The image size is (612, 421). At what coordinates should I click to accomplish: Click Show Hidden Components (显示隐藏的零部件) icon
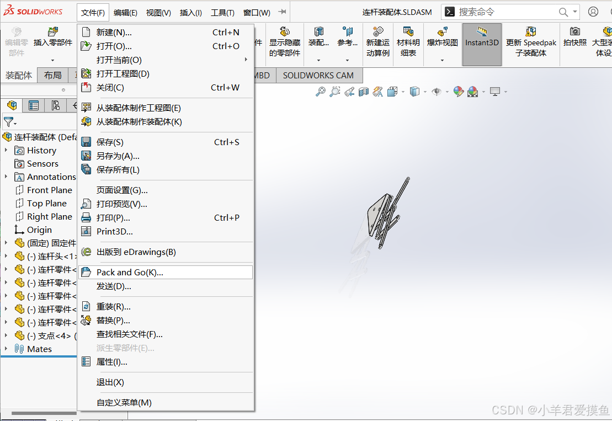click(285, 31)
